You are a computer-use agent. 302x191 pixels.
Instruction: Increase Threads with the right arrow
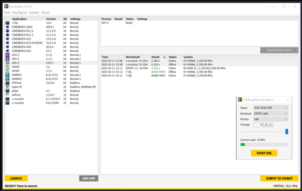point(271,125)
